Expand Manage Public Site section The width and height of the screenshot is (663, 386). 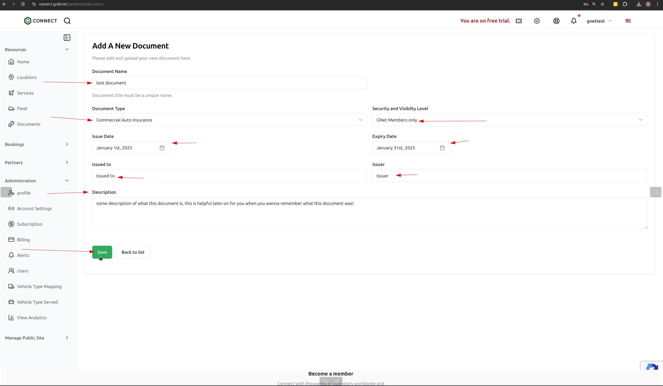point(37,338)
